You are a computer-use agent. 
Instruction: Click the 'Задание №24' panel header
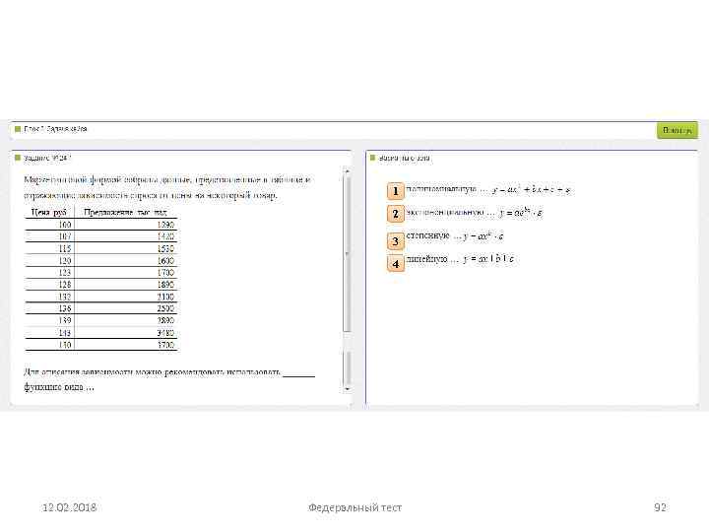pyautogui.click(x=47, y=158)
